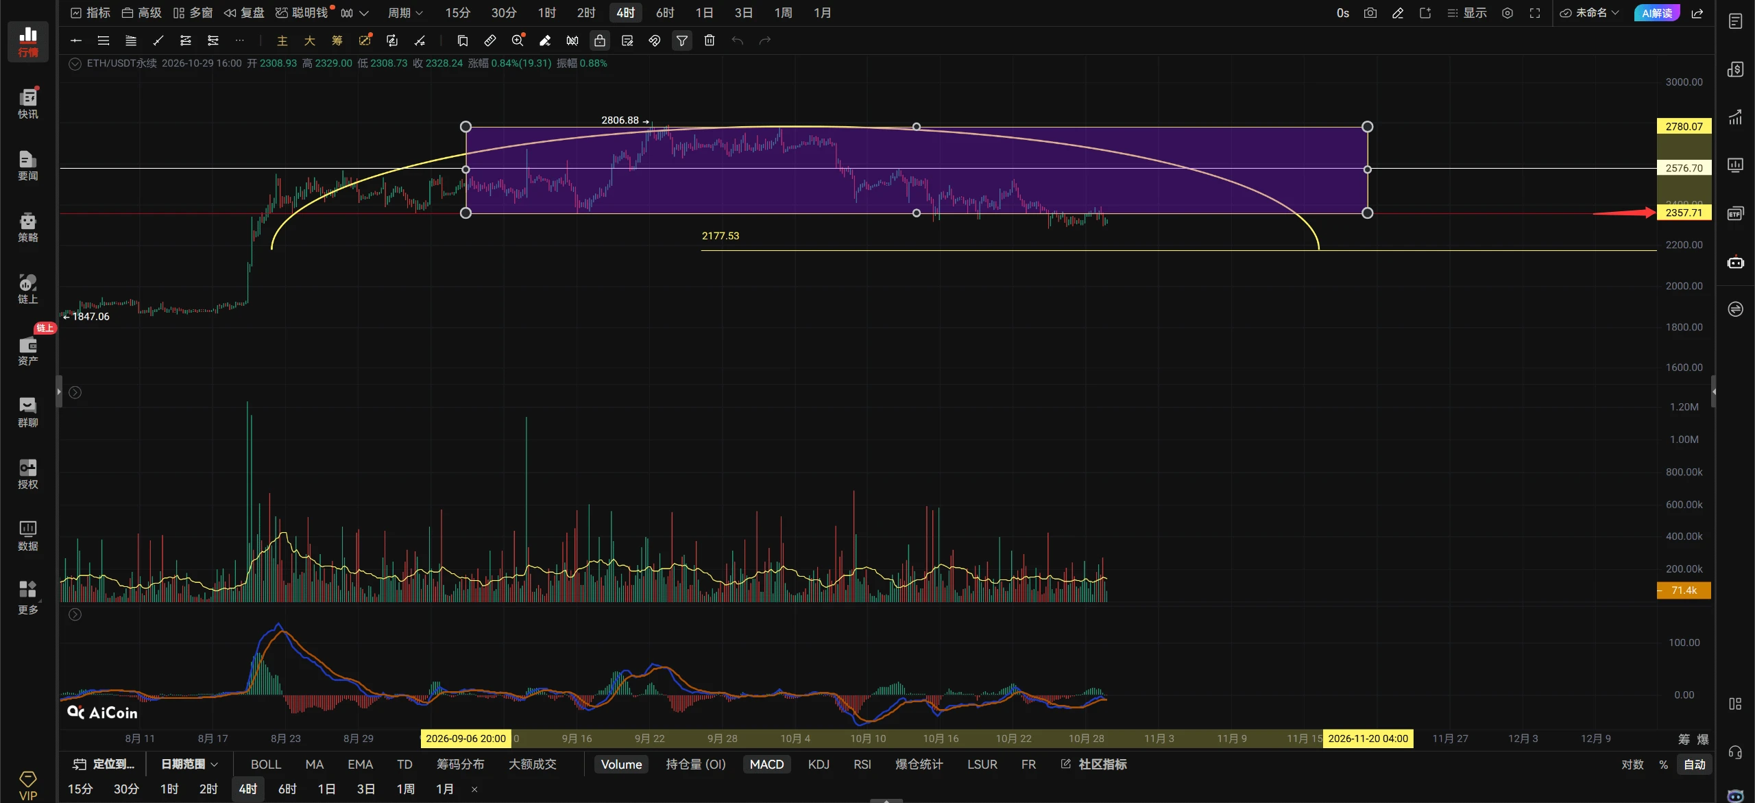The image size is (1755, 803).
Task: Toggle 对数 logarithmic scale
Action: [1632, 764]
